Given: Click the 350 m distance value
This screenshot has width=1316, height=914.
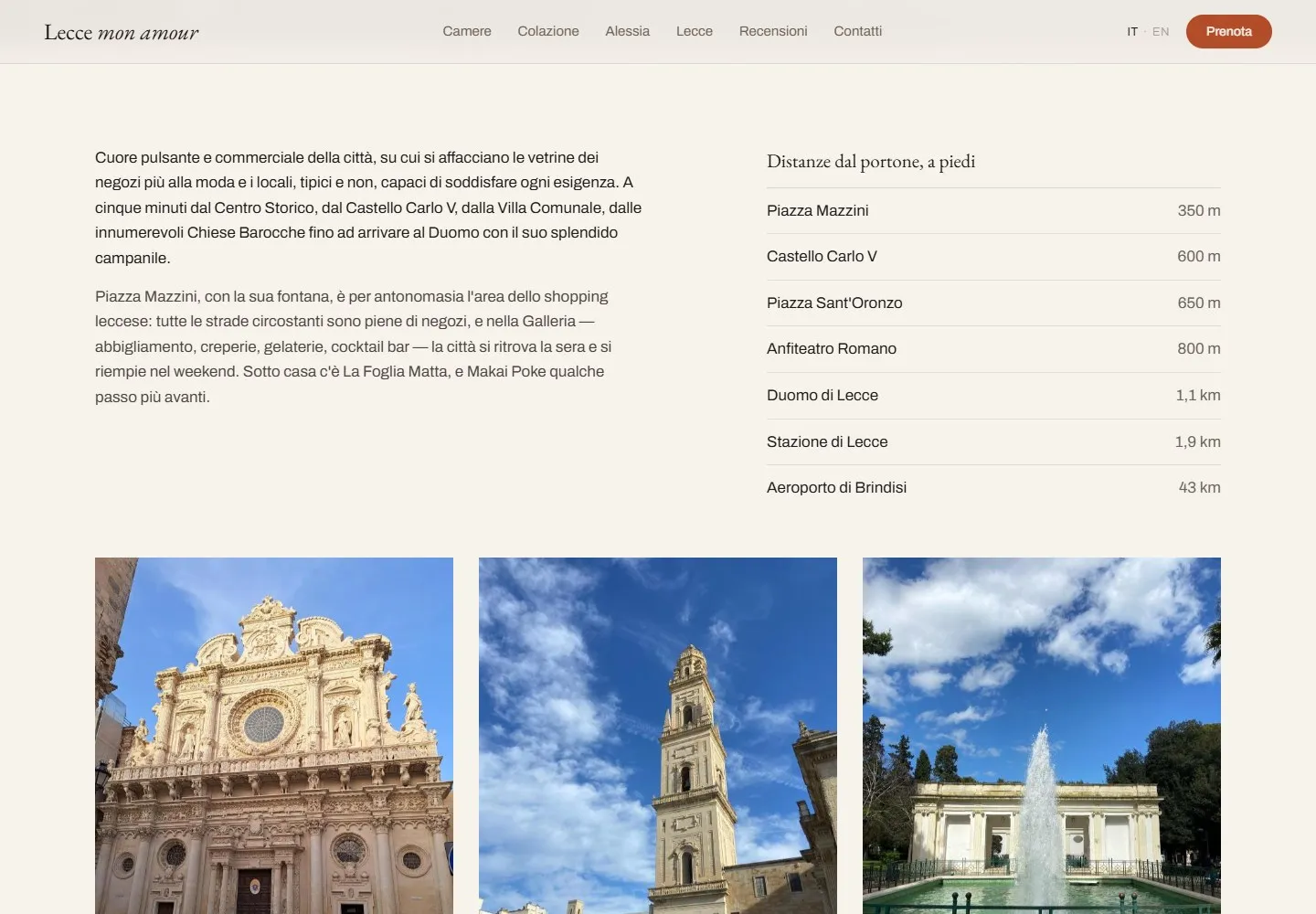Looking at the screenshot, I should coord(1199,210).
